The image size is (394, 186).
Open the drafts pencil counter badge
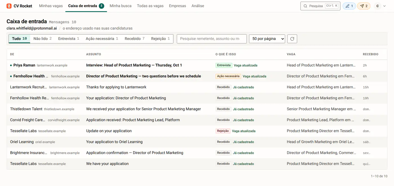[x=349, y=6]
